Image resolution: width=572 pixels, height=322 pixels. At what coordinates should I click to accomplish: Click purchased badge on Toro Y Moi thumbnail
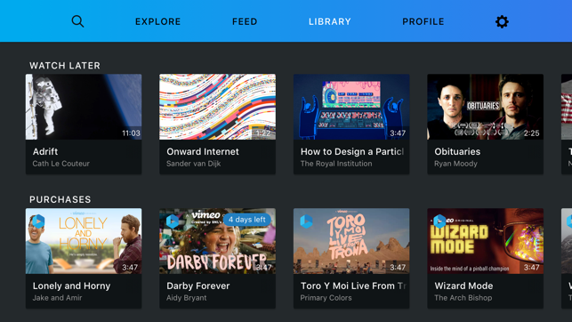(306, 221)
